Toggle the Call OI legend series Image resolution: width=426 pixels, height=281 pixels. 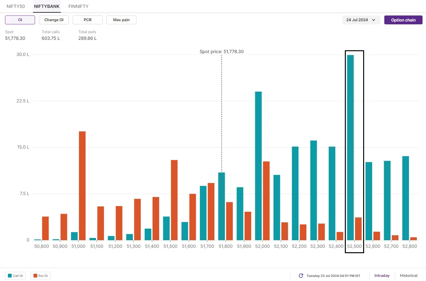(x=15, y=276)
